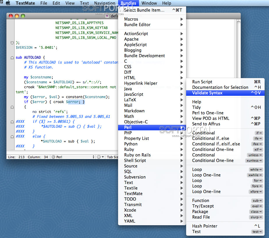Choose View POD as HTML

(225, 118)
